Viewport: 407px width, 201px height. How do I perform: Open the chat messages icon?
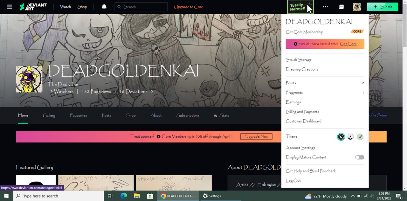pos(341,7)
